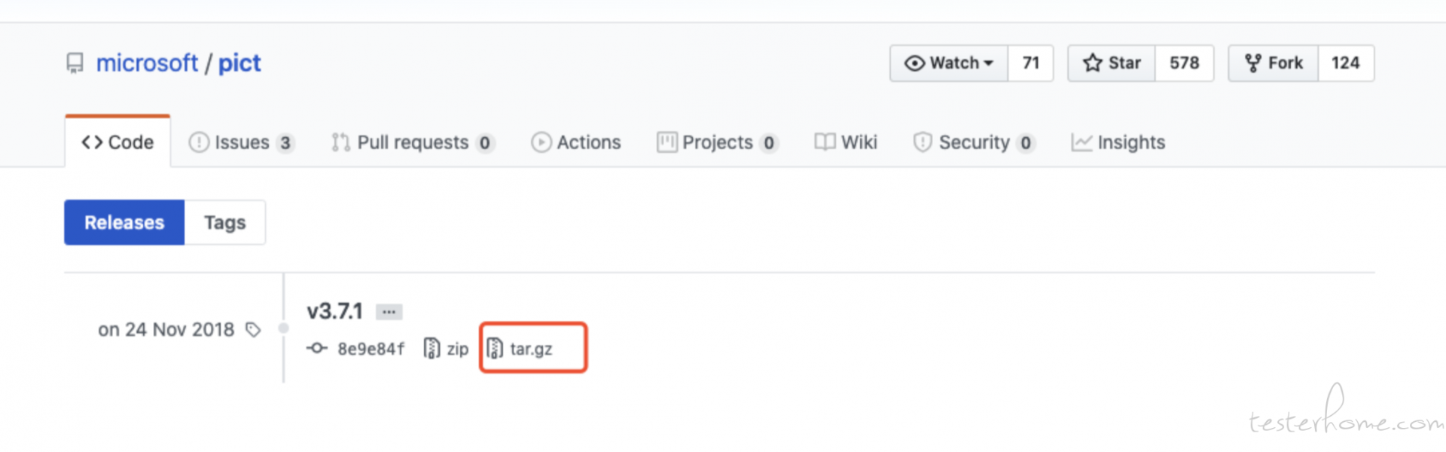Viewport: 1446px width, 452px height.
Task: Select the Releases button
Action: tap(124, 222)
